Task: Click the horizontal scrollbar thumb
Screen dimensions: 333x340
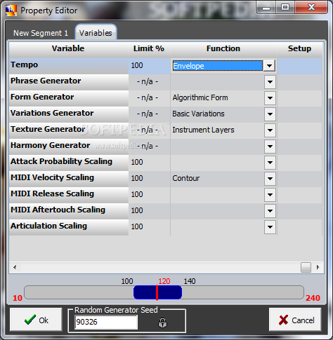Action: (x=306, y=267)
